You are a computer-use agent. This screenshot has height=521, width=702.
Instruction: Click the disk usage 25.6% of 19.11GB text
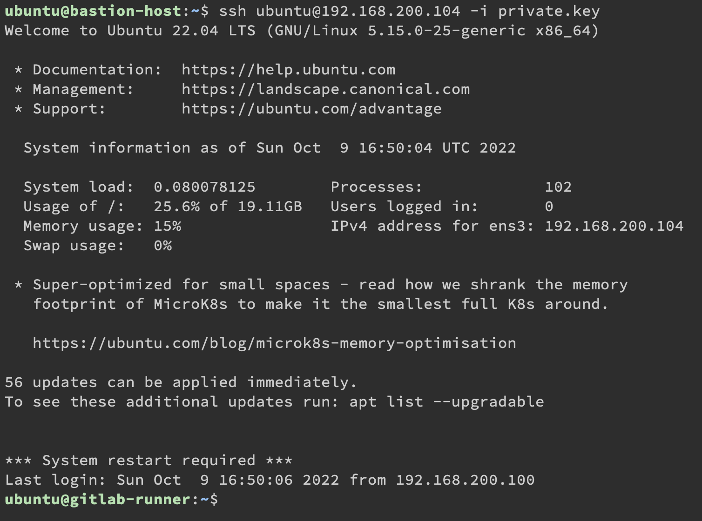point(228,207)
